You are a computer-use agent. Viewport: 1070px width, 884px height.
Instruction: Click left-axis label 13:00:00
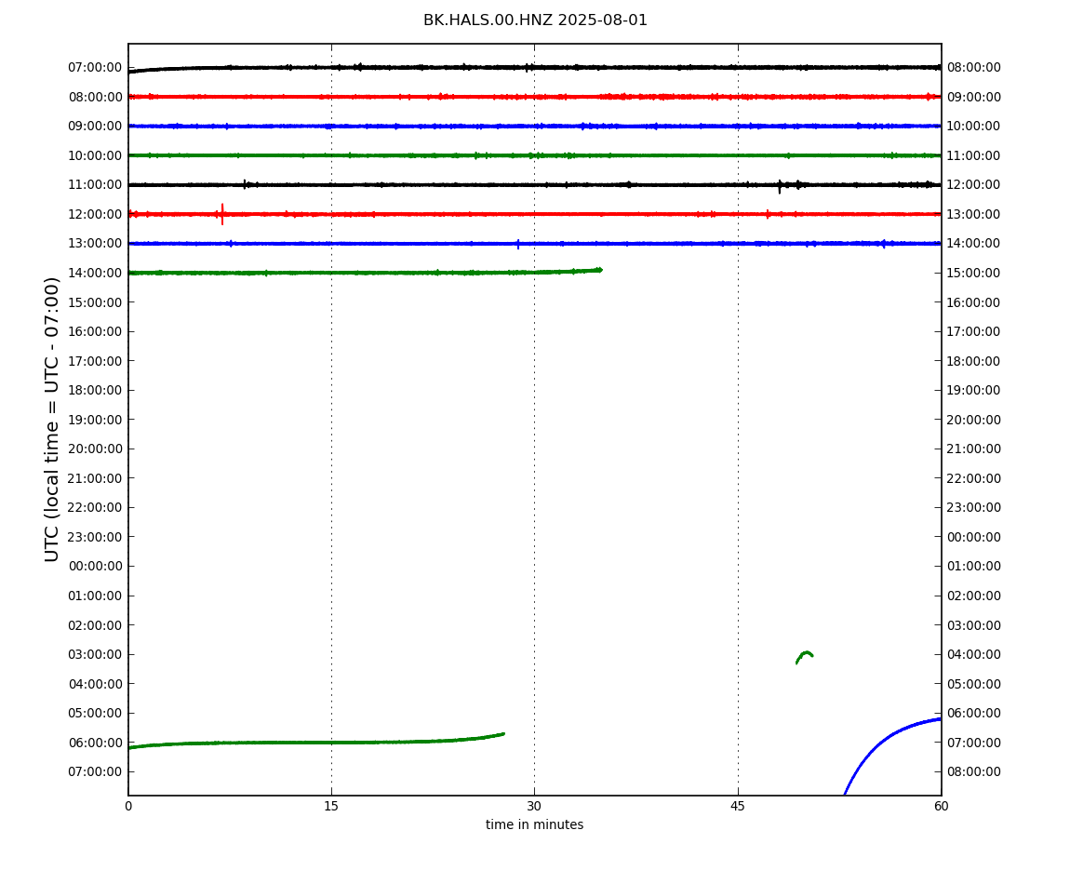[x=95, y=244]
